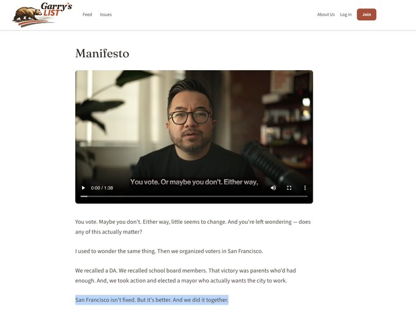
Task: Mute the video with the speaker icon
Action: (x=273, y=188)
